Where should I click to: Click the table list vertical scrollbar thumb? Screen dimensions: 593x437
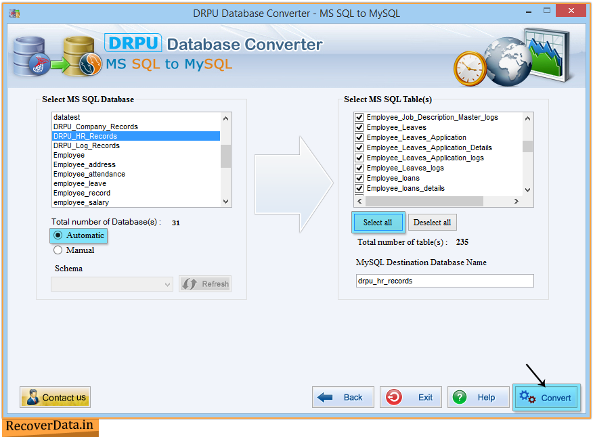click(527, 146)
